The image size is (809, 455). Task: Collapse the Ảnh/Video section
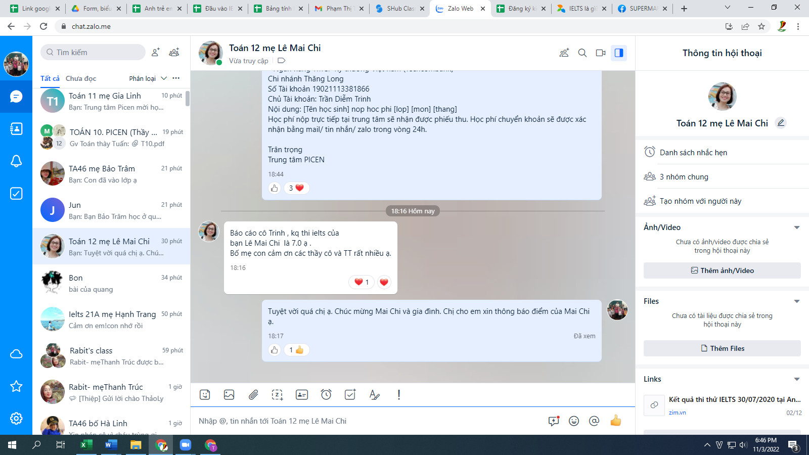pos(797,227)
